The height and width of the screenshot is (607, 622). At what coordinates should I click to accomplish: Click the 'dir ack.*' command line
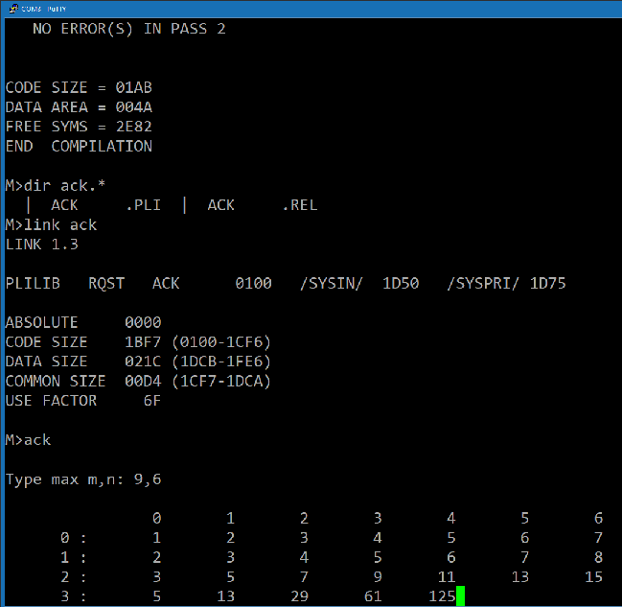(56, 186)
